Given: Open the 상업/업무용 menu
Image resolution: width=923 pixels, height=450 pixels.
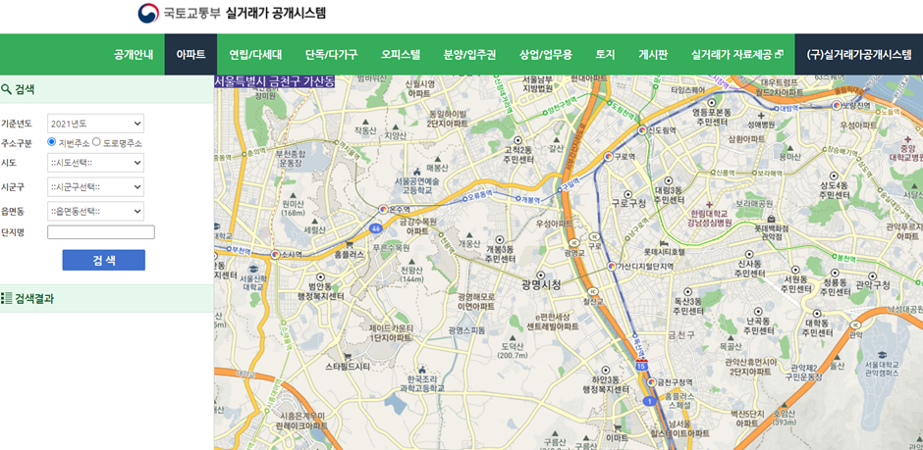Looking at the screenshot, I should (x=546, y=55).
